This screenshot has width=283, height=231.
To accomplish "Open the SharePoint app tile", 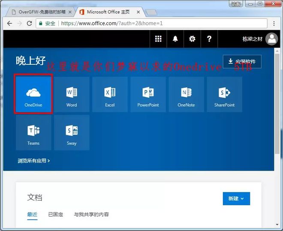I will pyautogui.click(x=225, y=94).
